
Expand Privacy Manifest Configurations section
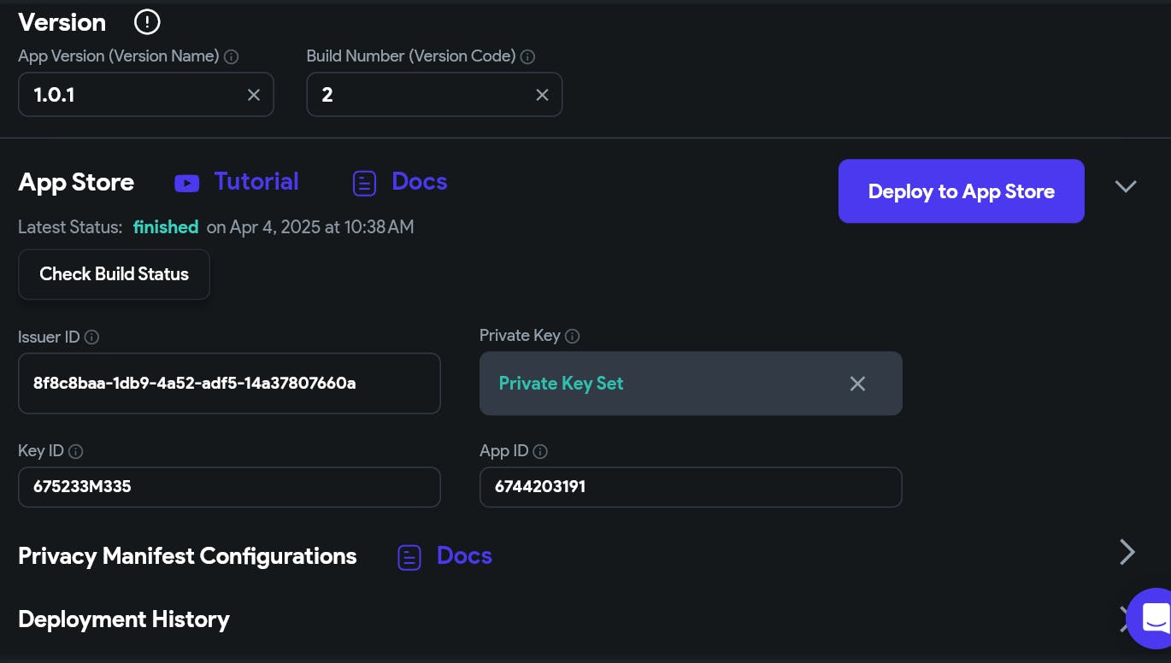(x=1127, y=553)
